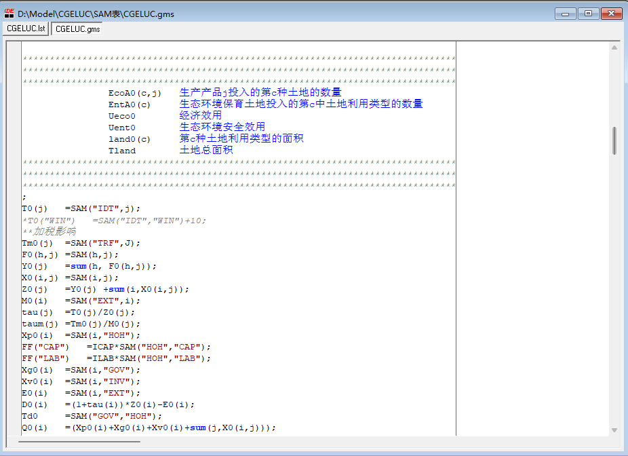Click the vertical scrollbar thumb
The height and width of the screenshot is (456, 628).
coord(614,140)
